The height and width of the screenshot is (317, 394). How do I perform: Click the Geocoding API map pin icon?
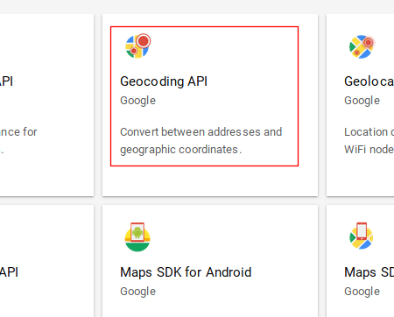tap(137, 46)
